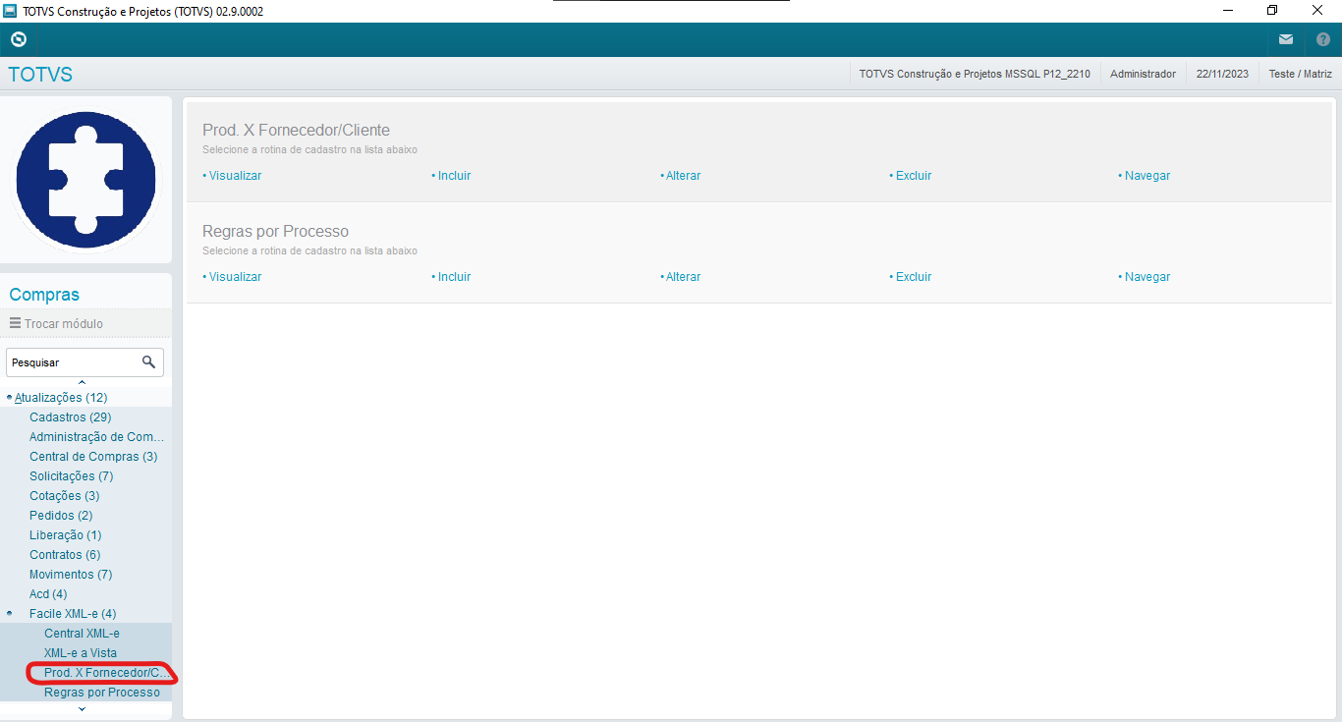The height and width of the screenshot is (722, 1342).
Task: Expand Central de Compras (3)
Action: click(93, 457)
